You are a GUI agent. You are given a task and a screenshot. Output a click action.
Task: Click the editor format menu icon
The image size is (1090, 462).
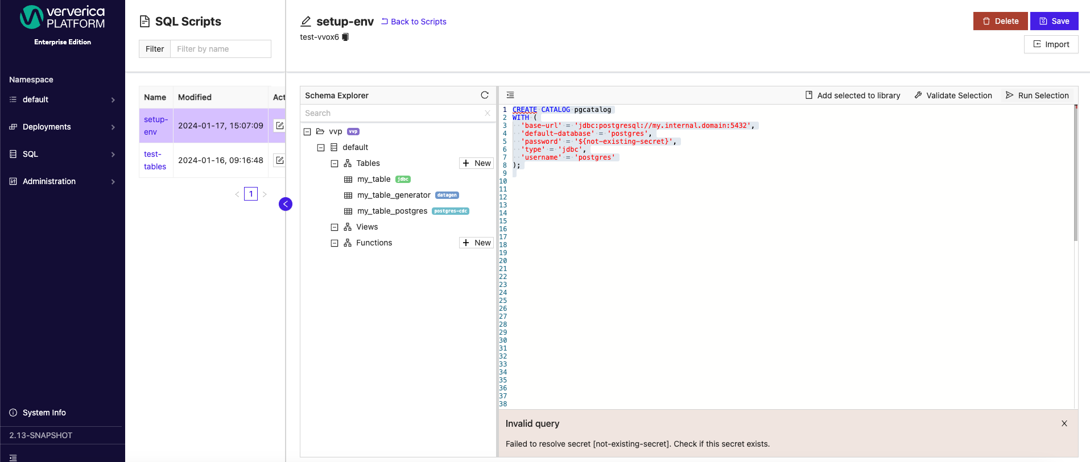tap(510, 95)
